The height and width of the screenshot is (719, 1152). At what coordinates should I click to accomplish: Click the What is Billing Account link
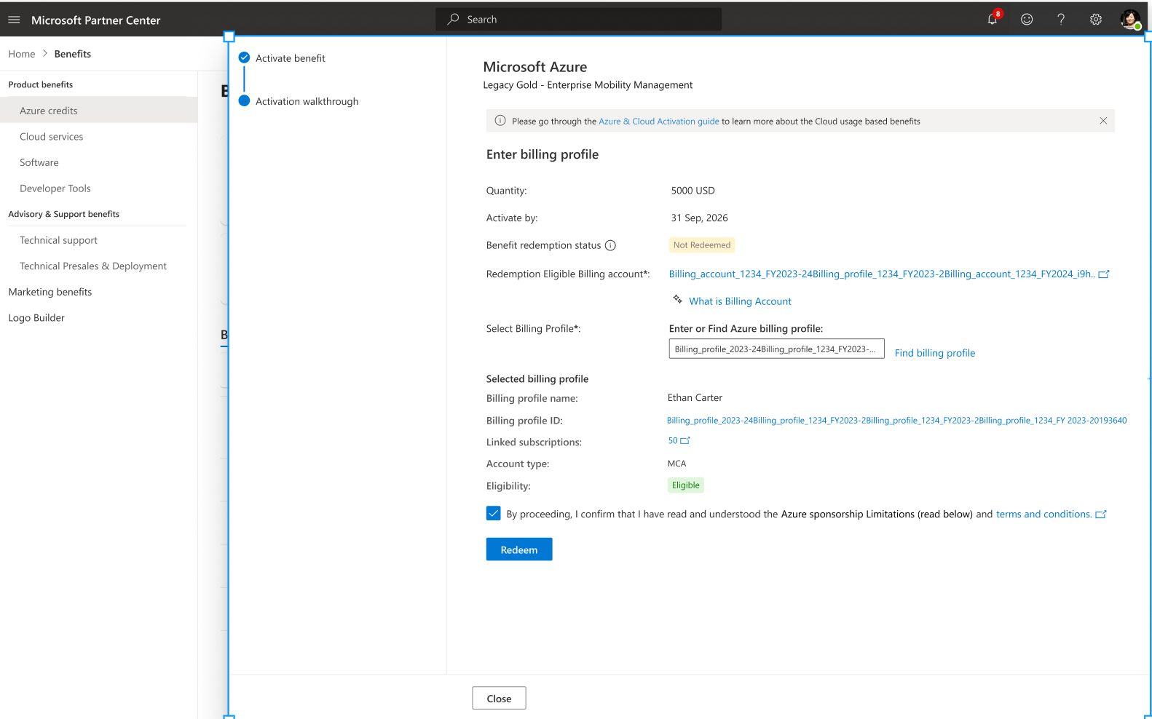[740, 301]
